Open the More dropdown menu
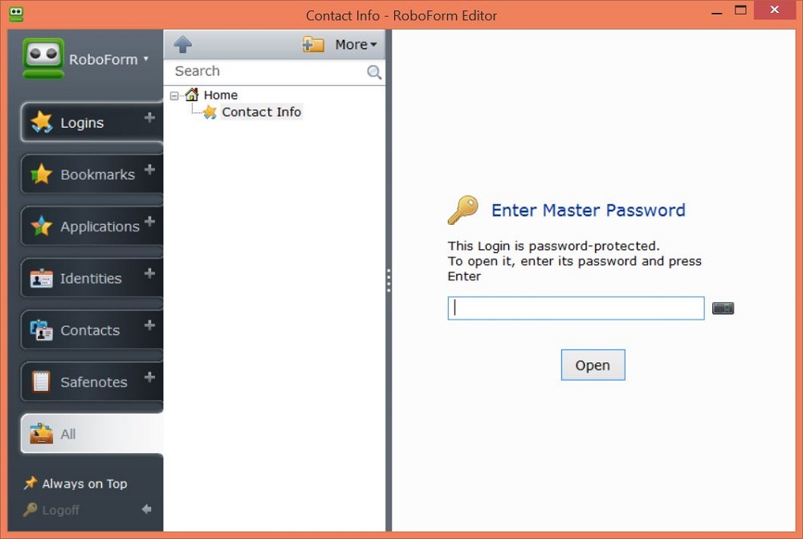 click(356, 44)
